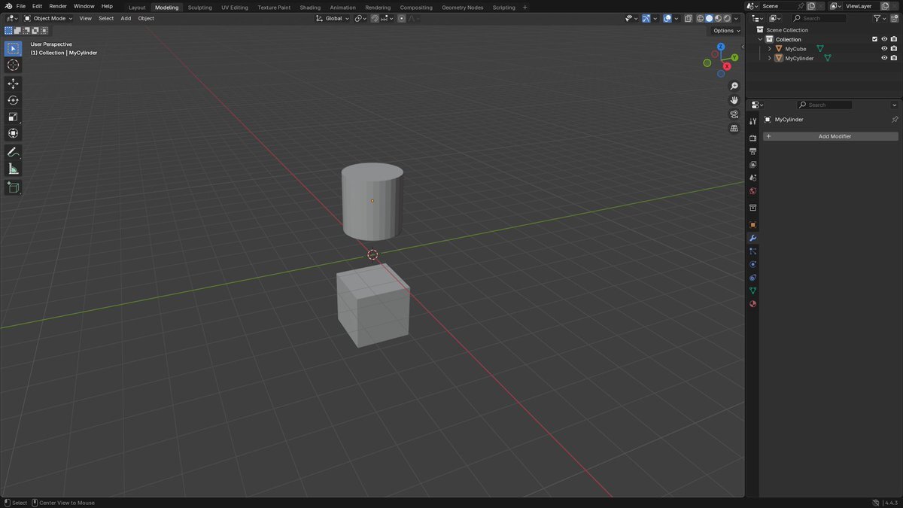Switch orthographic/perspective grid icon
Screen dimensions: 903x508
pyautogui.click(x=734, y=129)
